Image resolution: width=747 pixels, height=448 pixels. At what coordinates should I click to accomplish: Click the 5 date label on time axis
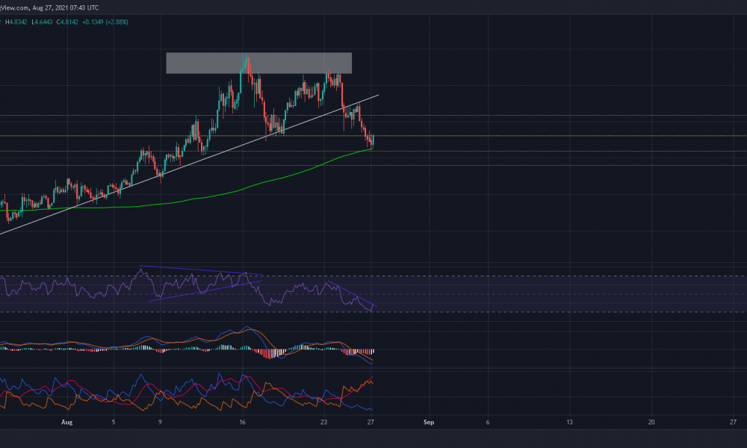coord(114,422)
